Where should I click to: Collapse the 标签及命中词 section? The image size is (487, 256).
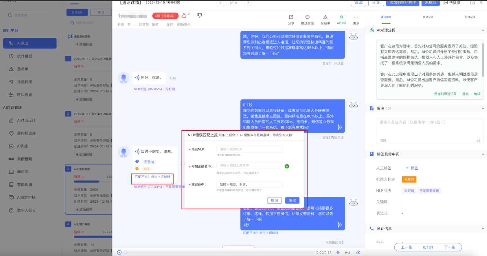(x=483, y=154)
